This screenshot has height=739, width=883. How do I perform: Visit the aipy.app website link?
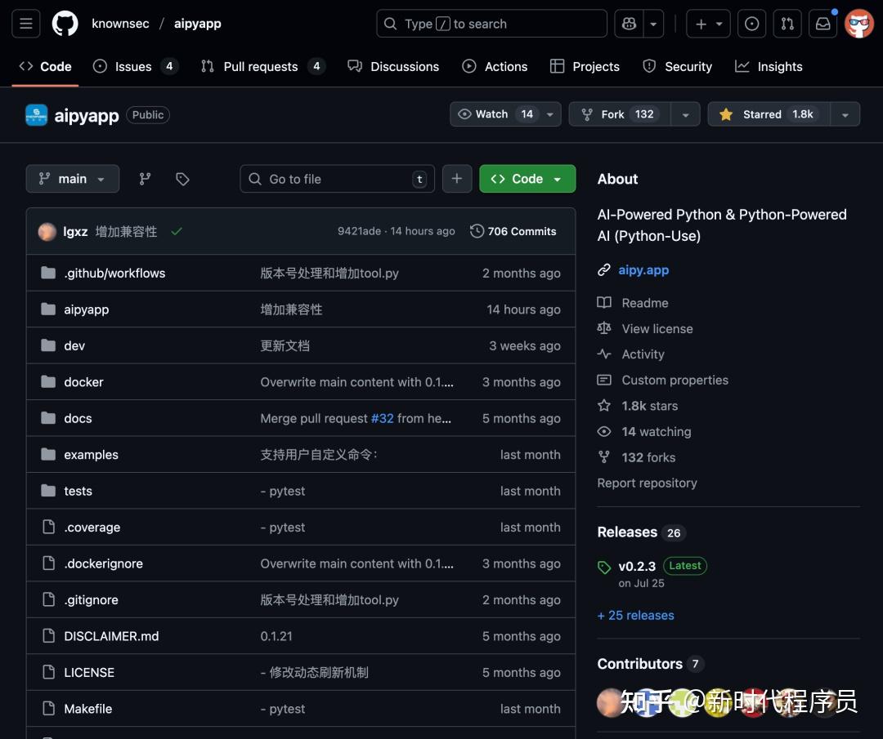coord(643,270)
